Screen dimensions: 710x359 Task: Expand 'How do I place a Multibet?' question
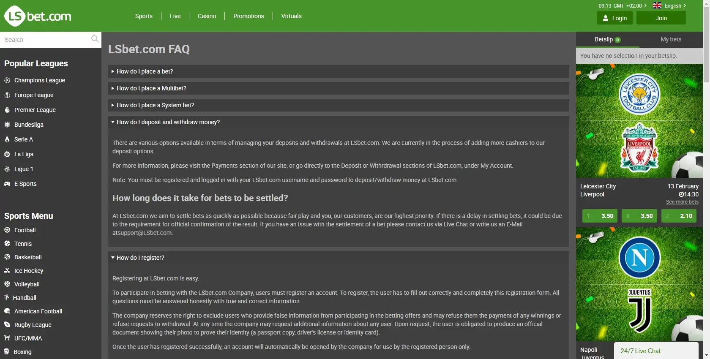pyautogui.click(x=151, y=88)
